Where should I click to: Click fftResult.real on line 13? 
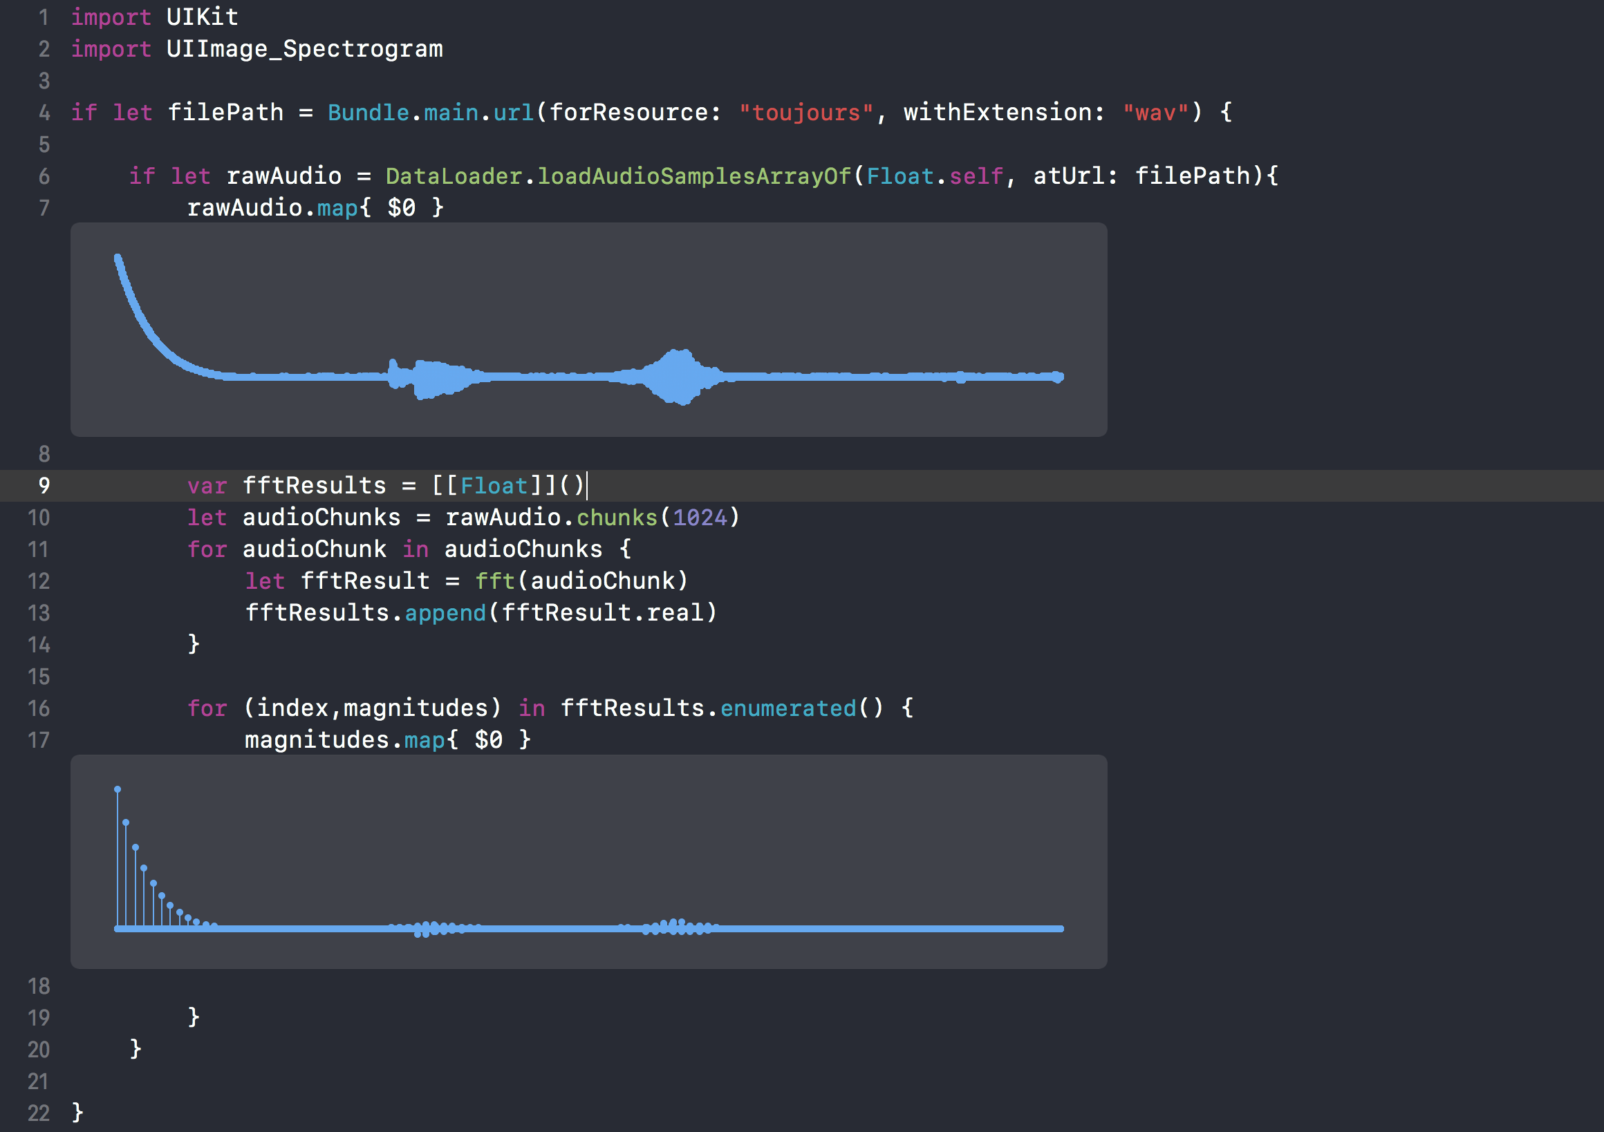(x=602, y=613)
